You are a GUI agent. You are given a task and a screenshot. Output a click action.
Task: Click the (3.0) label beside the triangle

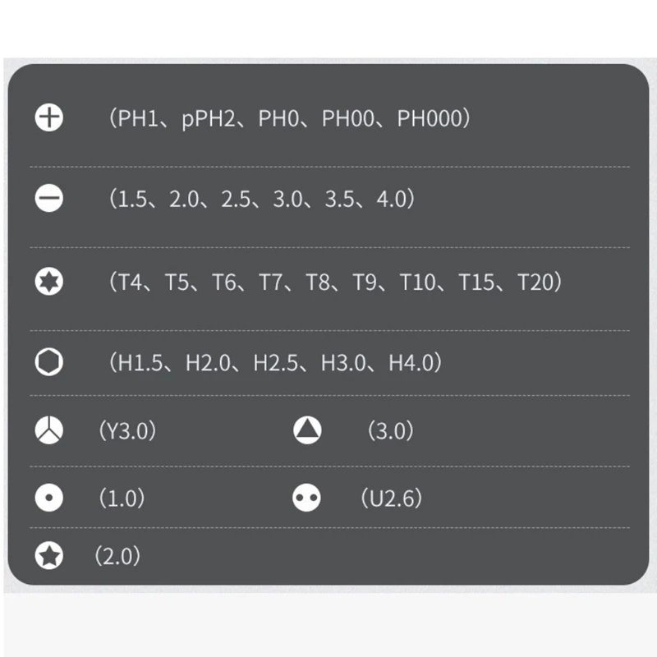tap(391, 430)
